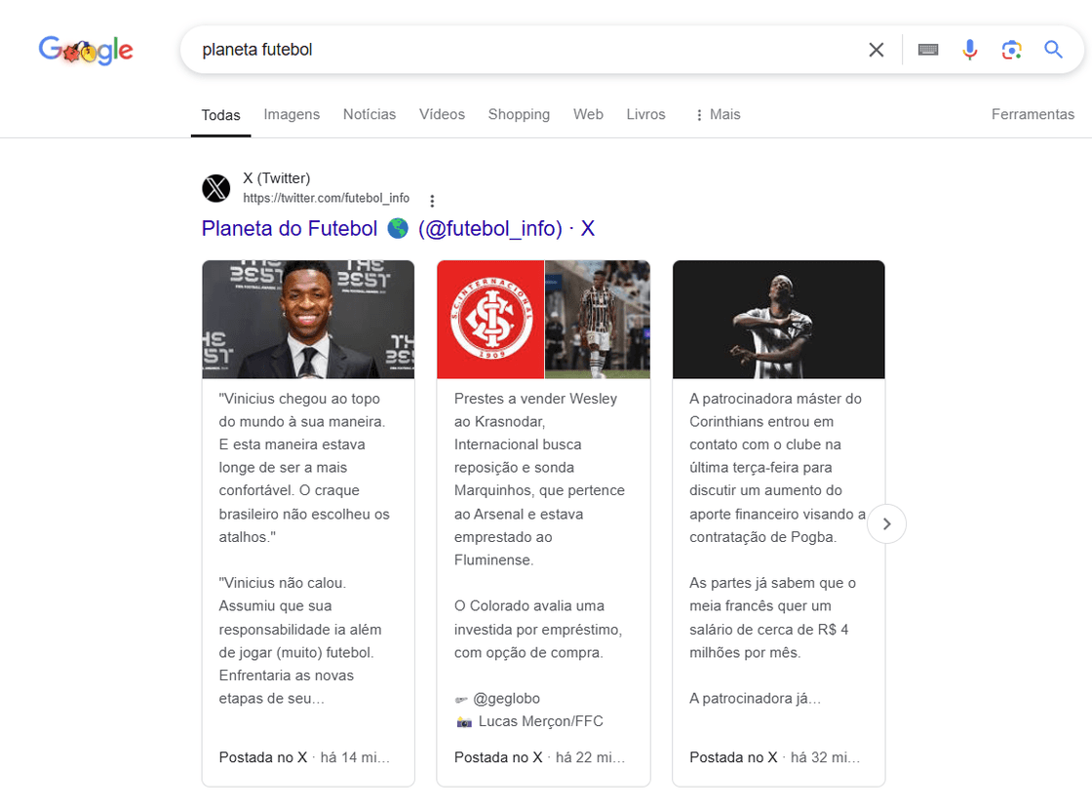Screen dimensions: 1092x810
Task: Open the Notícias tab
Action: coord(370,114)
